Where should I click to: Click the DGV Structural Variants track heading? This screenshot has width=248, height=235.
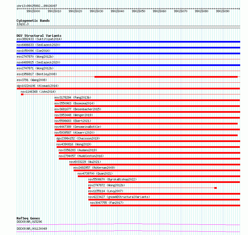pyautogui.click(x=39, y=36)
